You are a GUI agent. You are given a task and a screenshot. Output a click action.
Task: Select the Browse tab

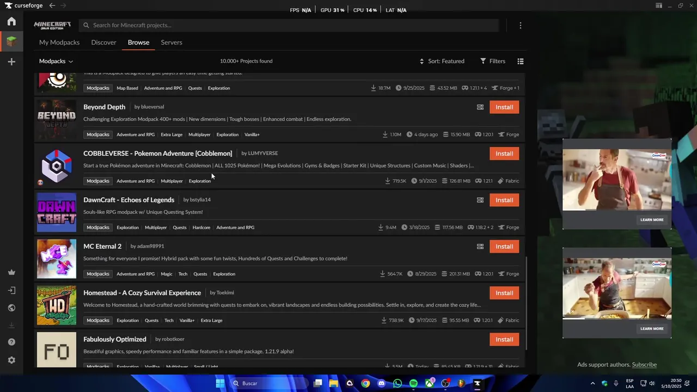click(138, 42)
